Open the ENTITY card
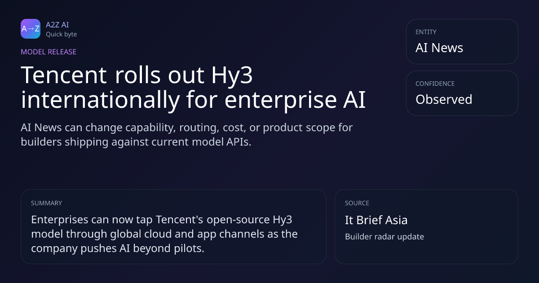The width and height of the screenshot is (539, 283). coord(462,41)
